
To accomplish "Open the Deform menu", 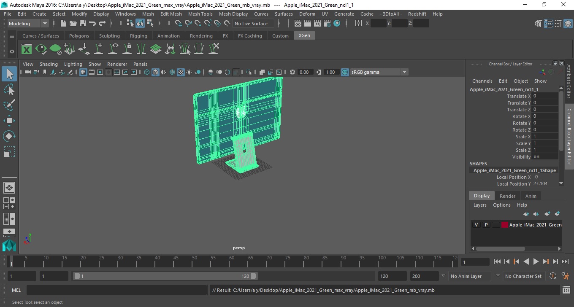I will click(307, 14).
